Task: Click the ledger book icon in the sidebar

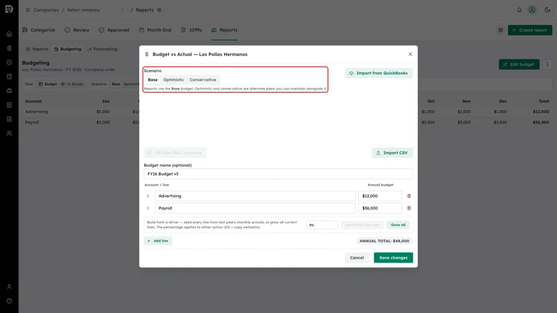Action: tap(9, 77)
